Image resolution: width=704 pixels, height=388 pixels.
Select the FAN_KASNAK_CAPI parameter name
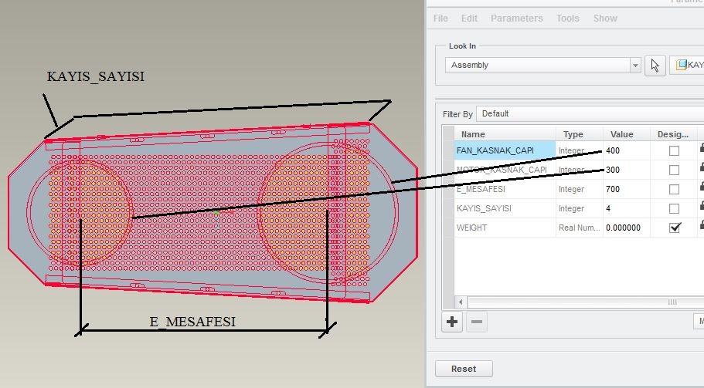tap(505, 150)
